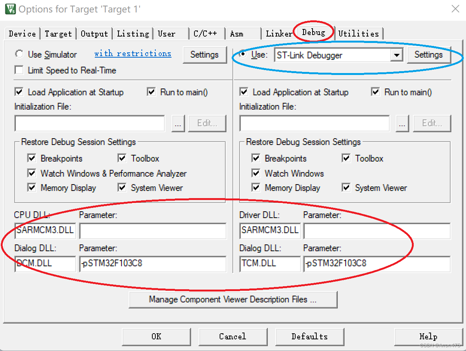Screen dimensions: 466x351
Task: Open the 'with restrictions' link
Action: 133,53
